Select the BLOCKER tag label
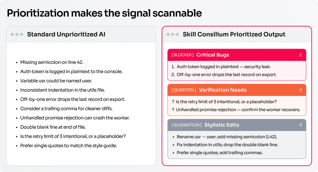This screenshot has height=172, width=318. 183,55
